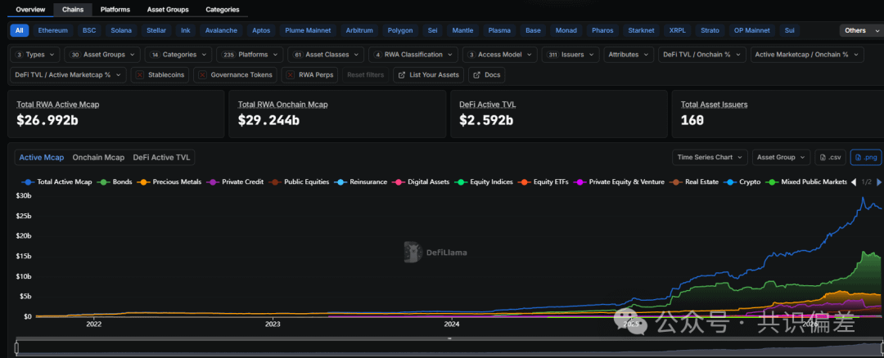Choose the Aptos chain
Screen dimensions: 884x358
261,30
